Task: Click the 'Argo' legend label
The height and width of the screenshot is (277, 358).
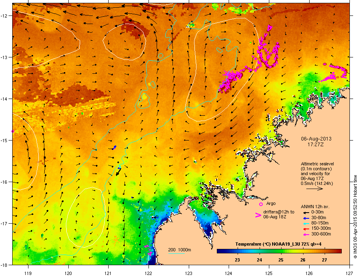Action: 271,203
